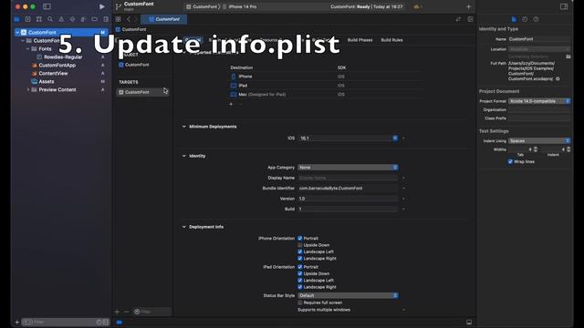Toggle the navigator sidebar visibility
This screenshot has width=584, height=328.
point(47,6)
